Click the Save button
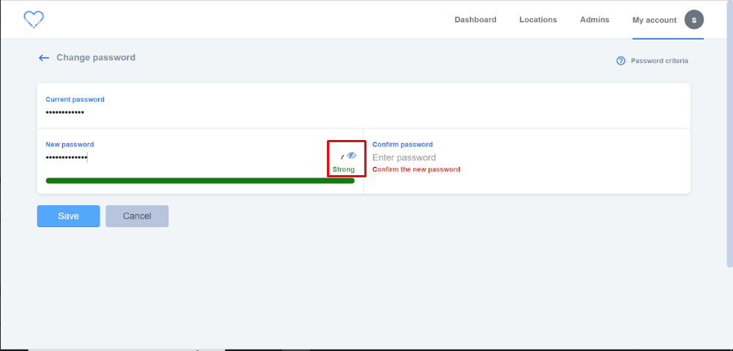The height and width of the screenshot is (351, 733). pos(68,216)
